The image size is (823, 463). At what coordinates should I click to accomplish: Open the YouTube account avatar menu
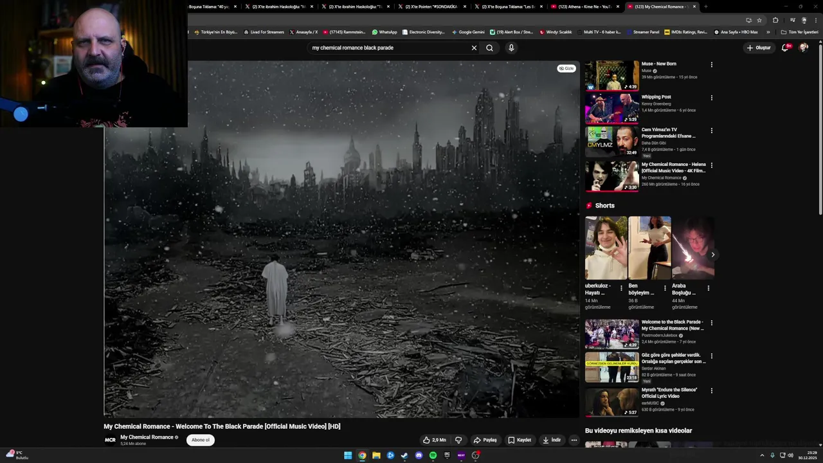(803, 48)
